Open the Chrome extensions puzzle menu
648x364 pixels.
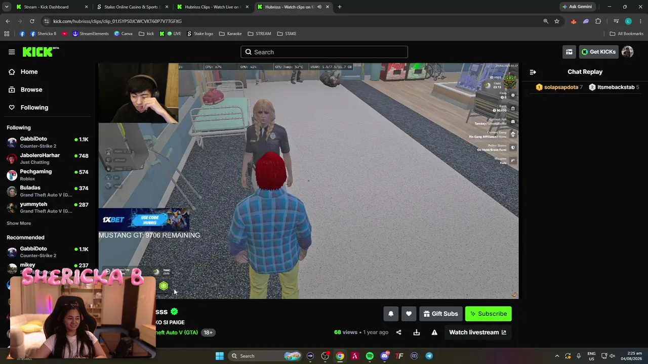tap(598, 21)
